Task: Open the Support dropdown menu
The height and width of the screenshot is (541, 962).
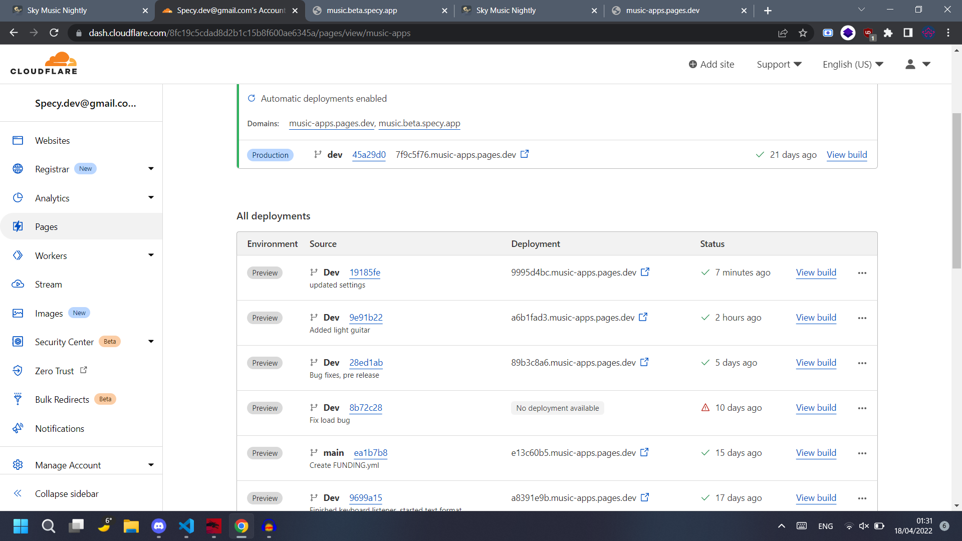Action: (x=779, y=64)
